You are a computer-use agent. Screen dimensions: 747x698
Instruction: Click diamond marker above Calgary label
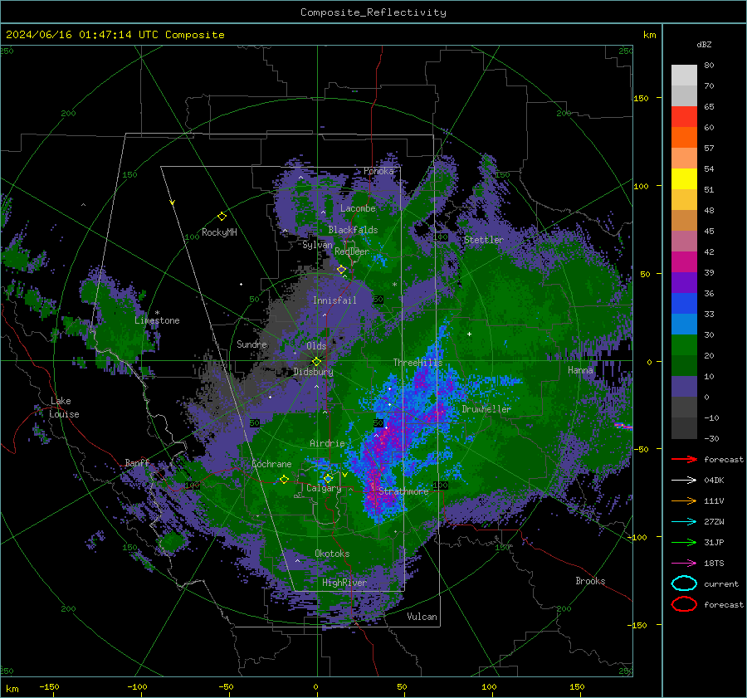[328, 478]
